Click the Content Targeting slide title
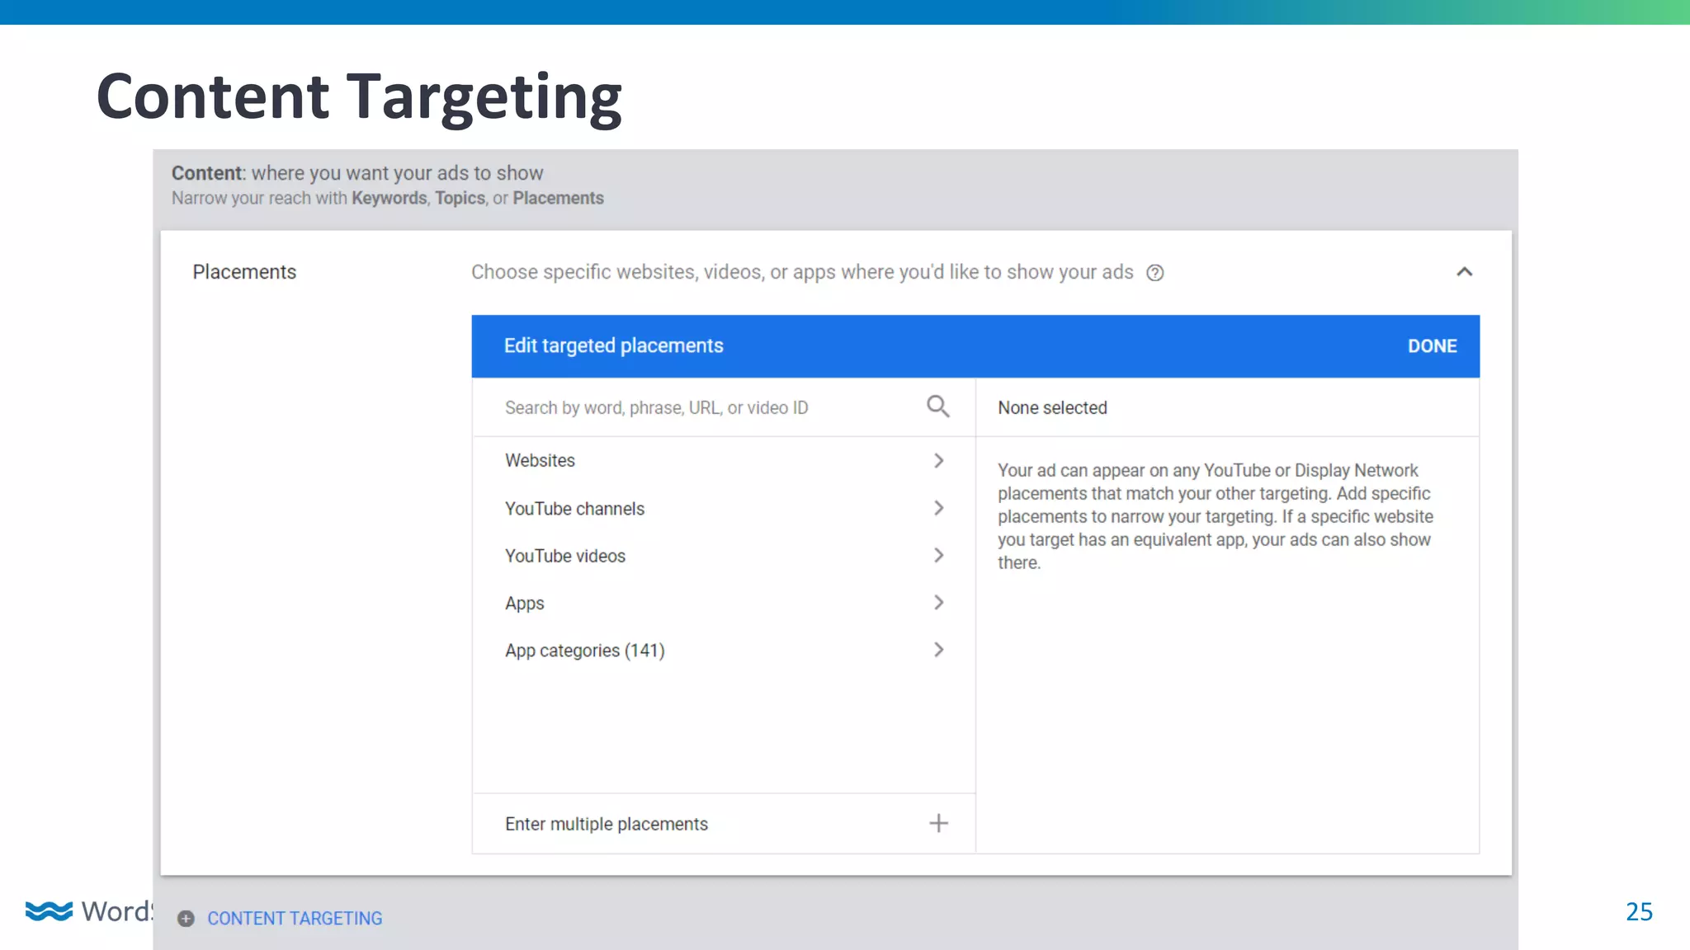This screenshot has height=950, width=1690. 359,97
